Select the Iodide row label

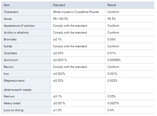[8, 46]
